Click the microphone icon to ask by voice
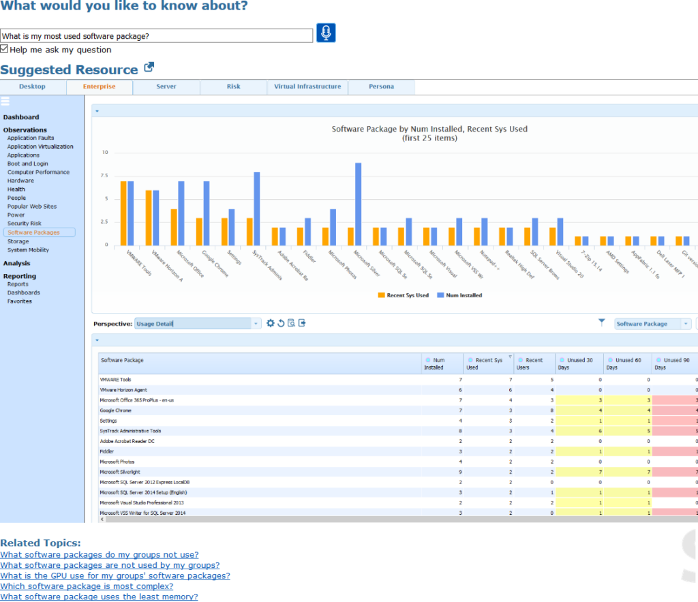Image resolution: width=698 pixels, height=602 pixels. tap(325, 32)
